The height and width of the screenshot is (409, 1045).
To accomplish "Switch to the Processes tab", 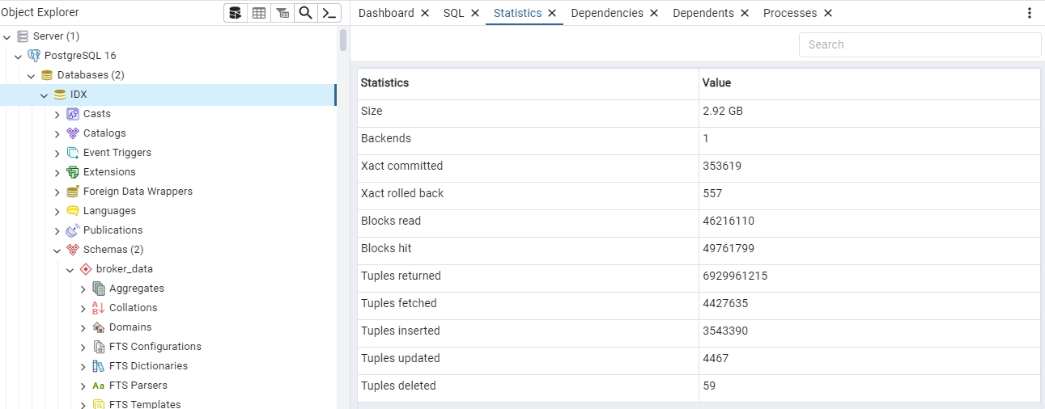I will 790,13.
